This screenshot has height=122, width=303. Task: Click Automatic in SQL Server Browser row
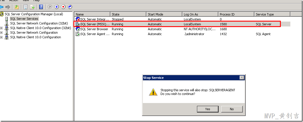coord(155,29)
